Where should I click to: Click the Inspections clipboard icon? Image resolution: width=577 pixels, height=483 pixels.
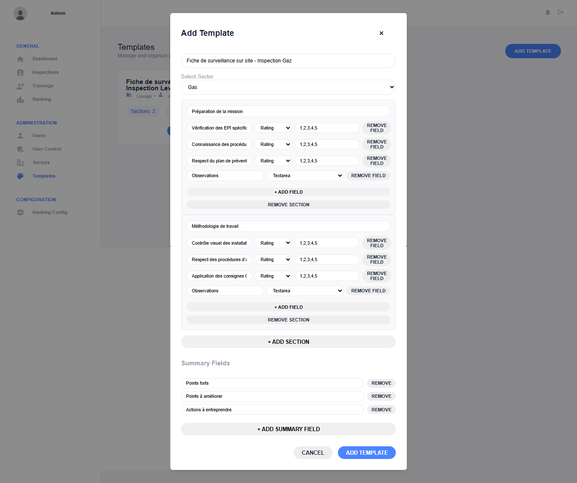pyautogui.click(x=20, y=73)
